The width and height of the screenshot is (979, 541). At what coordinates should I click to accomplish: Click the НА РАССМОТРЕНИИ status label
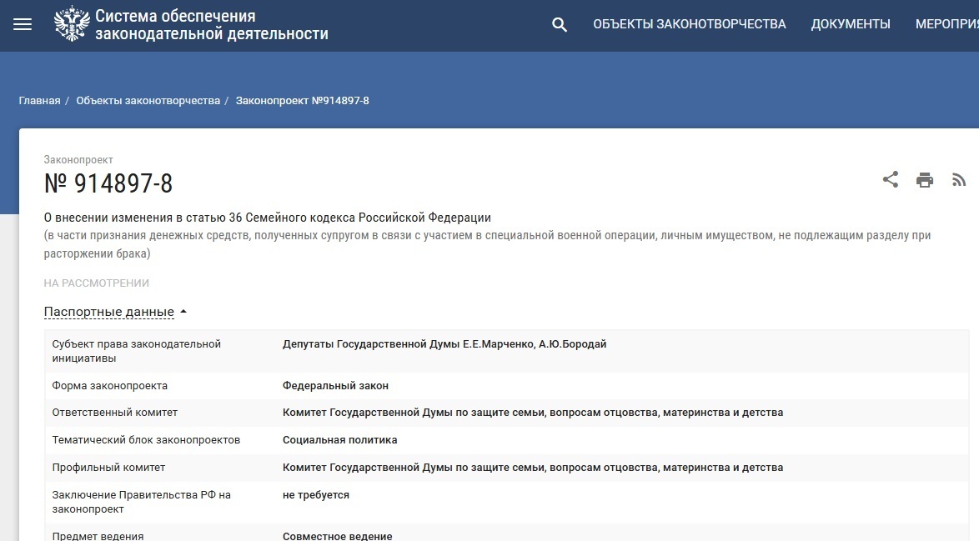point(96,283)
